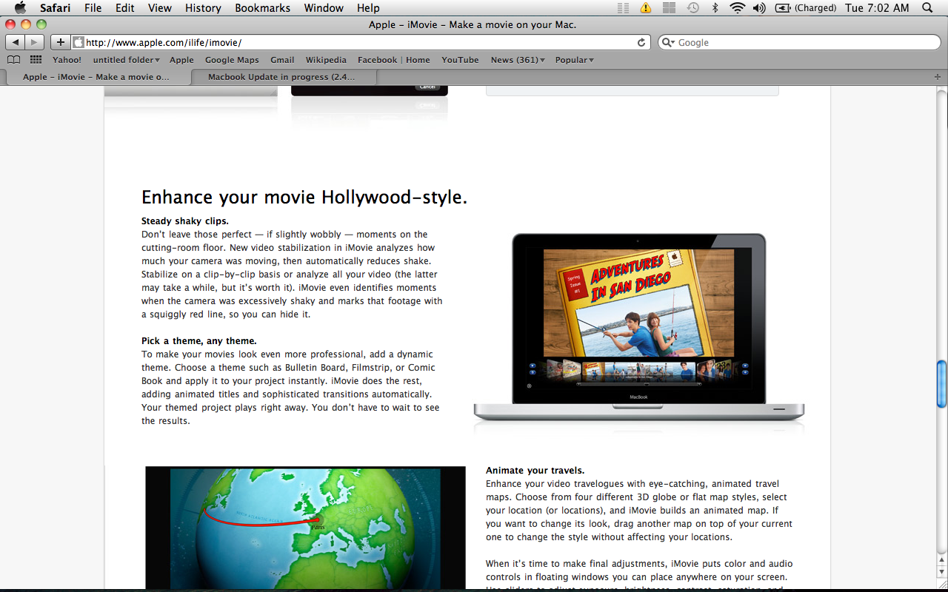Click the URL address field
Screen dimensions: 948x592
point(361,42)
